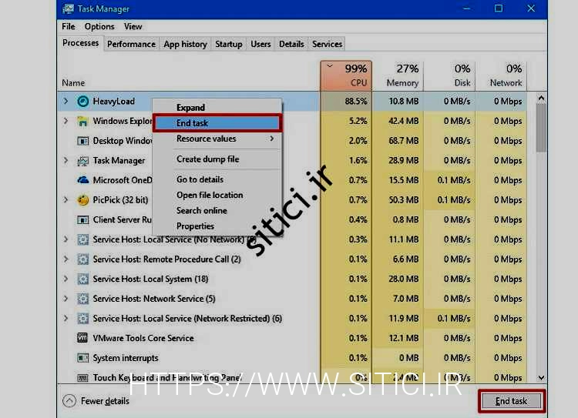Screen dimensions: 578x418
Task: Open the Resource values submenu
Action: point(217,139)
